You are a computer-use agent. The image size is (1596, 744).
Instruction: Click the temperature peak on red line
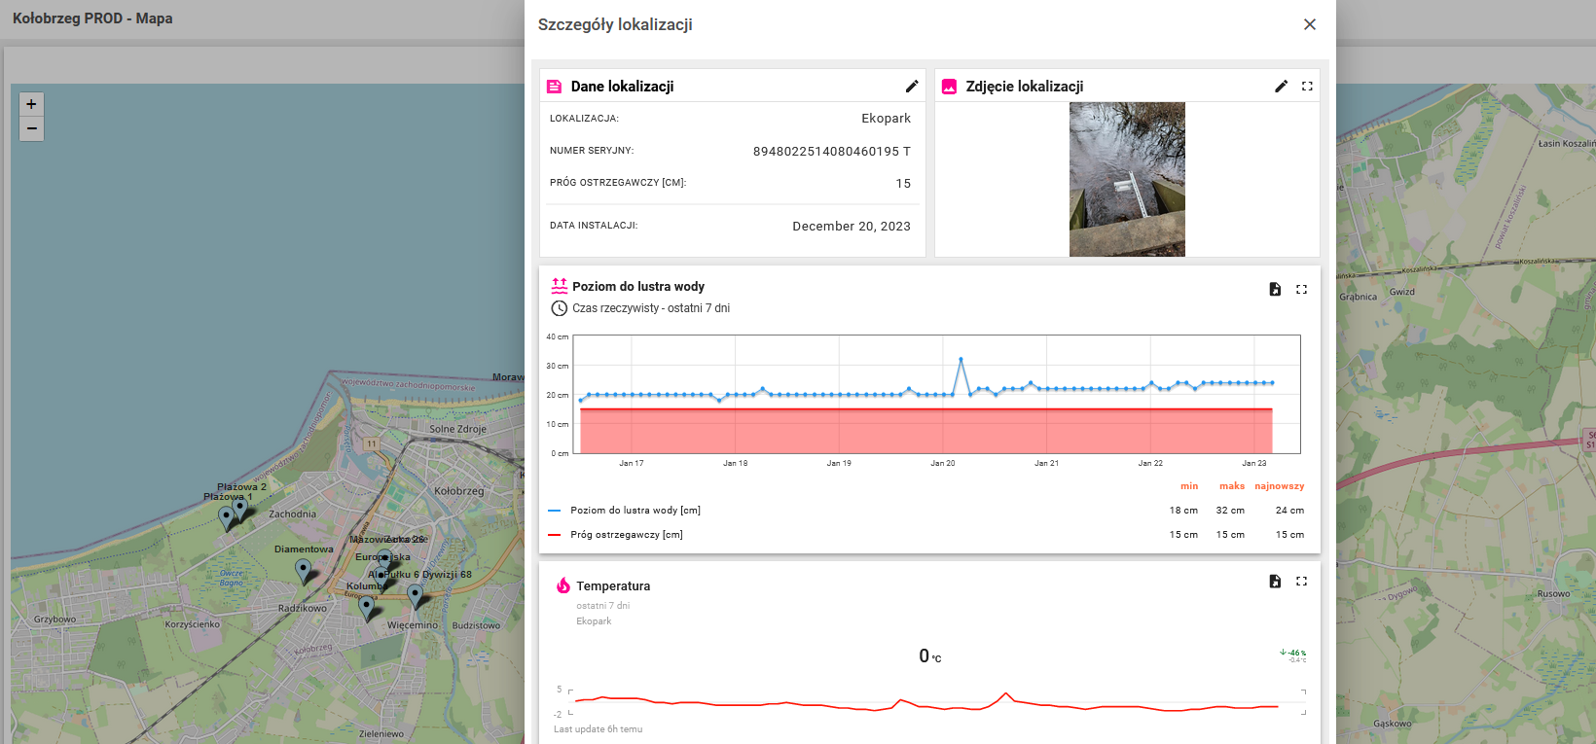tap(1005, 693)
